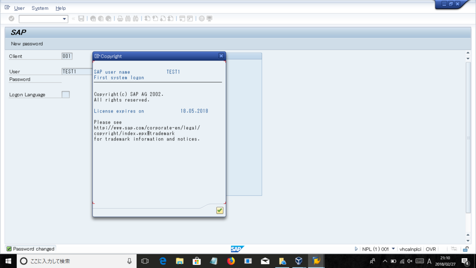Viewport: 476px width, 268px height.
Task: Open Mail app from taskbar
Action: [x=265, y=261]
